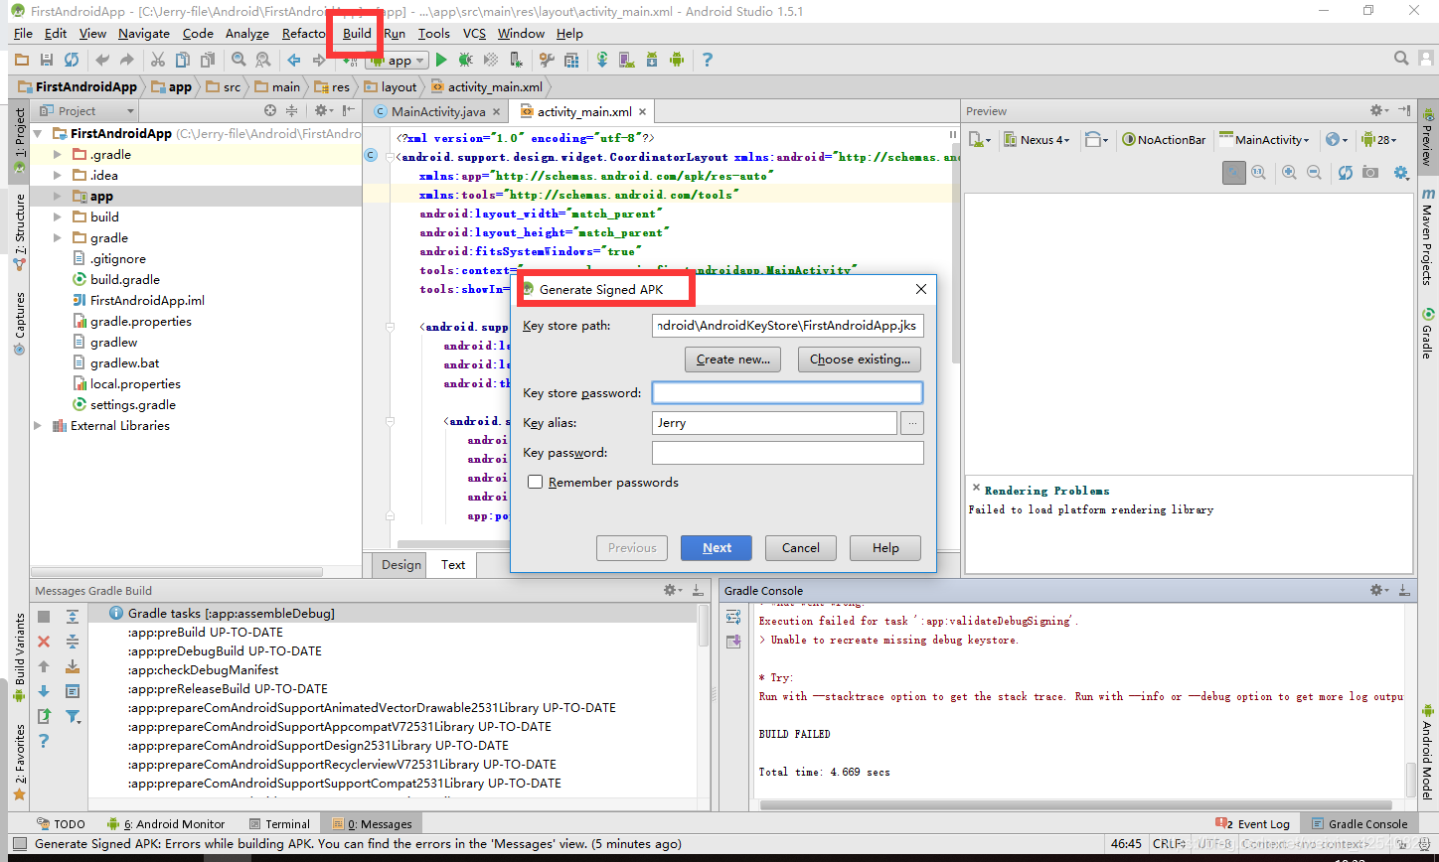
Task: Open the VCS menu
Action: pyautogui.click(x=474, y=33)
